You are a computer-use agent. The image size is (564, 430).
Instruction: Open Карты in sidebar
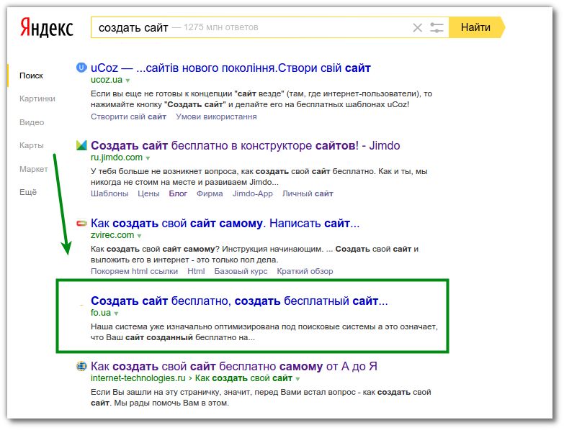pyautogui.click(x=31, y=145)
